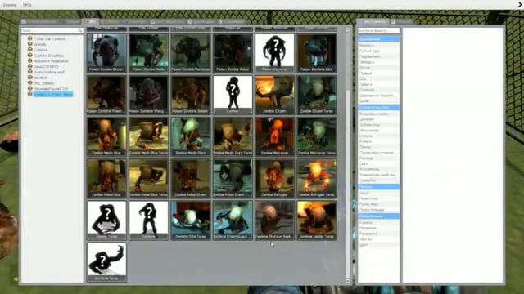Click the hunched question-mark silhouette left of Zombine

point(106,220)
